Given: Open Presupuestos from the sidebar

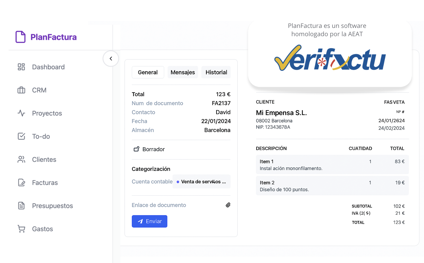Looking at the screenshot, I should (x=52, y=206).
